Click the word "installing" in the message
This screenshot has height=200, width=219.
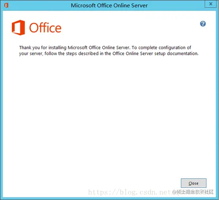[x=57, y=48]
